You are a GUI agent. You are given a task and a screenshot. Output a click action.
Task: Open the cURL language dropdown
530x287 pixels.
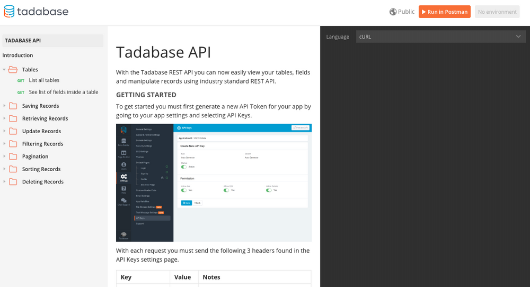[441, 37]
